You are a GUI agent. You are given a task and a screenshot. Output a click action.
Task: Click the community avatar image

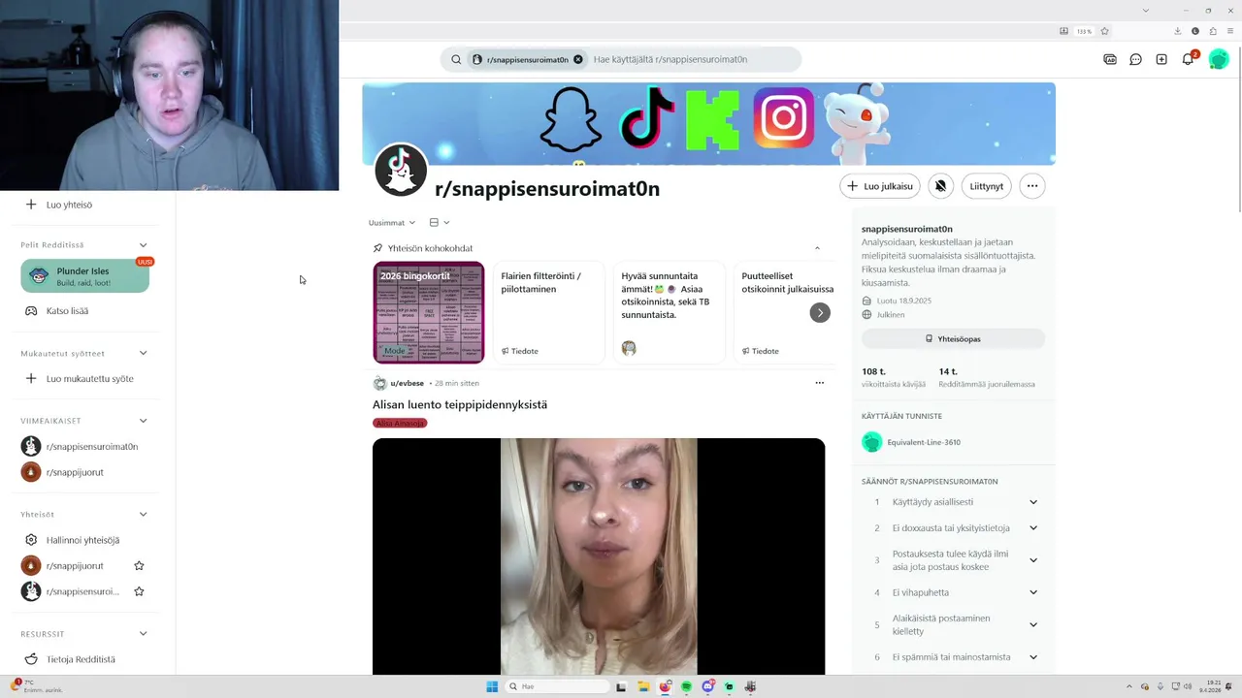click(401, 171)
